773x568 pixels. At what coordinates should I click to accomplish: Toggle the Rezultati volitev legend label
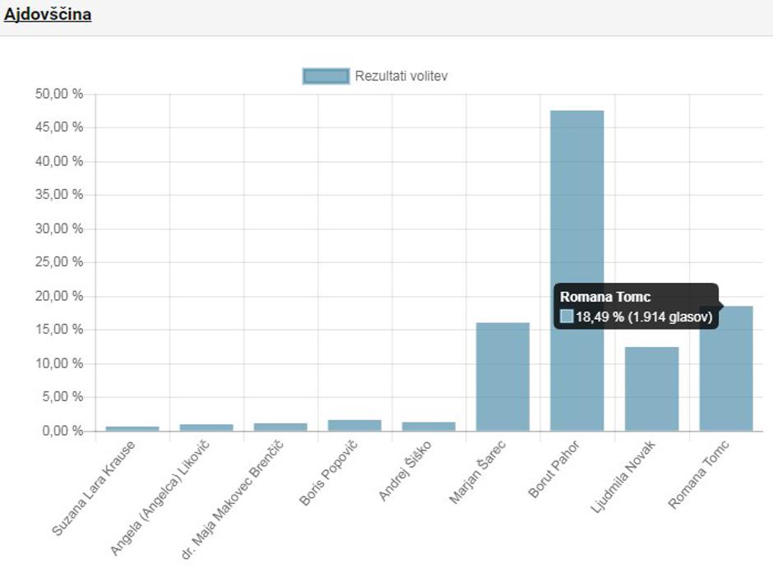pyautogui.click(x=401, y=76)
